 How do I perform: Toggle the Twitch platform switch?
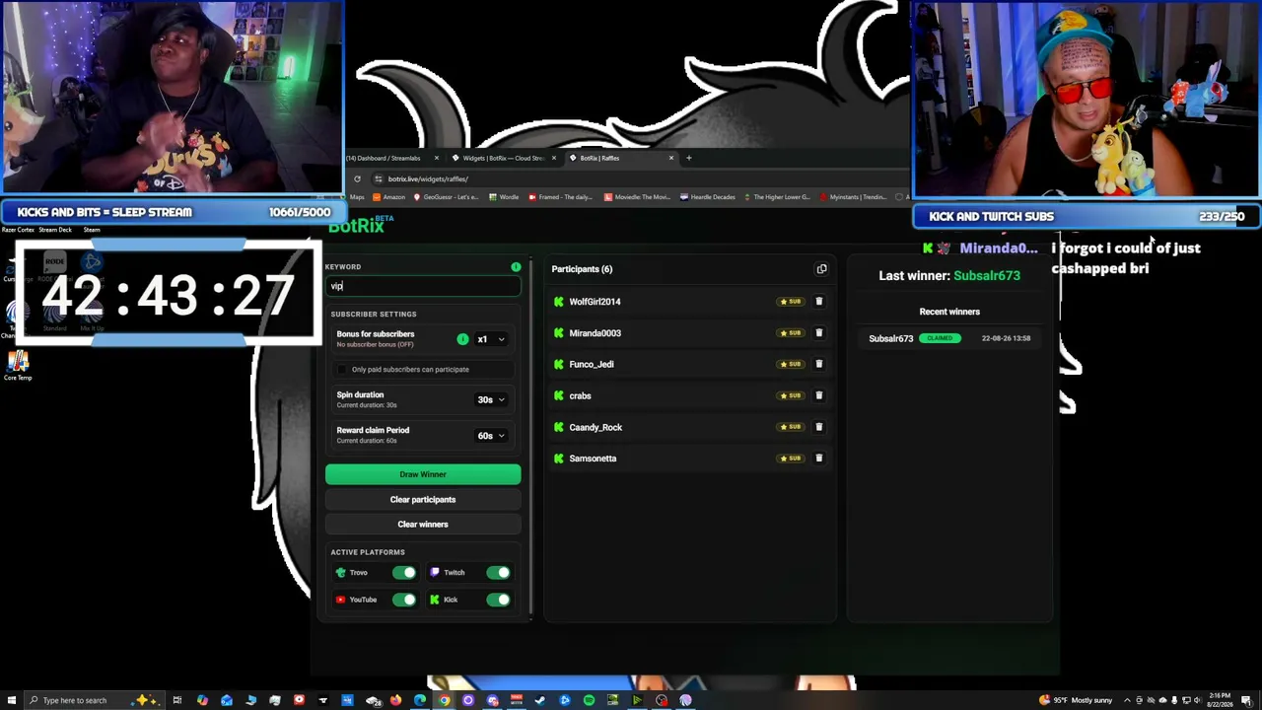pyautogui.click(x=499, y=573)
